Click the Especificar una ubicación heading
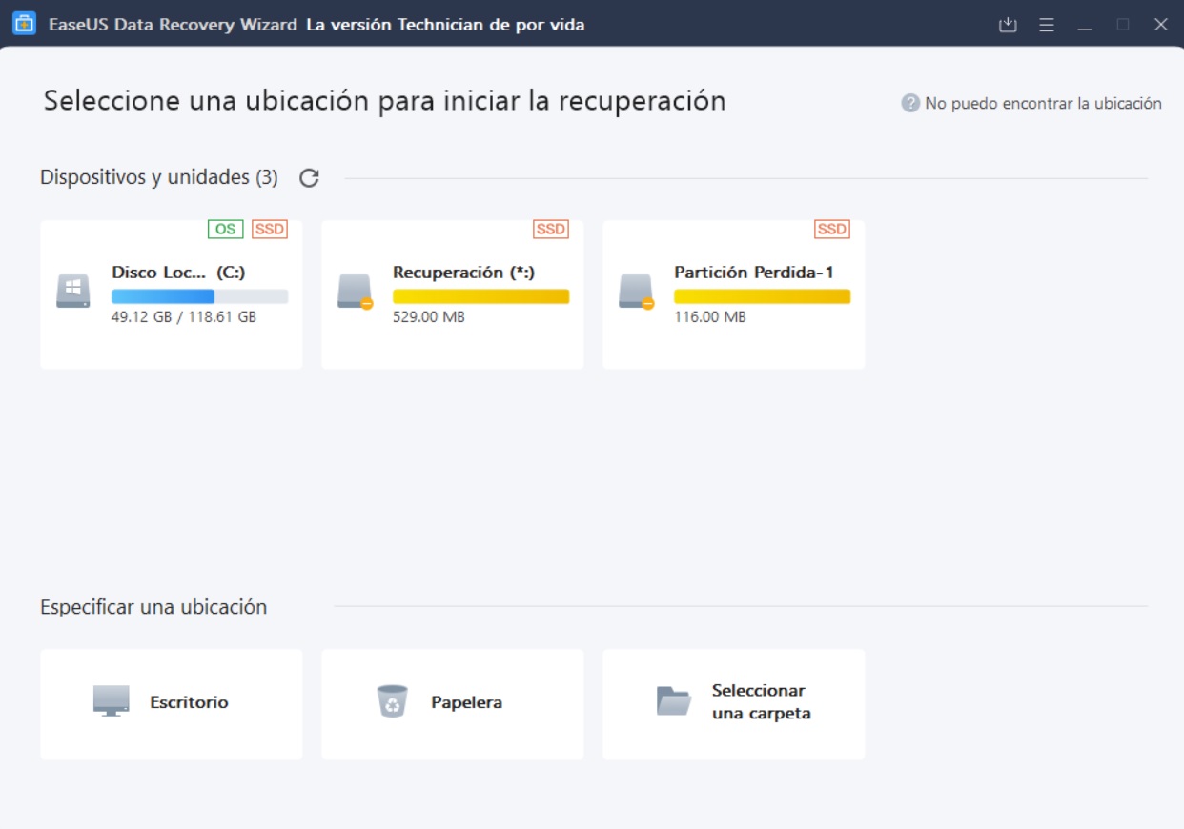The image size is (1184, 829). pos(153,607)
